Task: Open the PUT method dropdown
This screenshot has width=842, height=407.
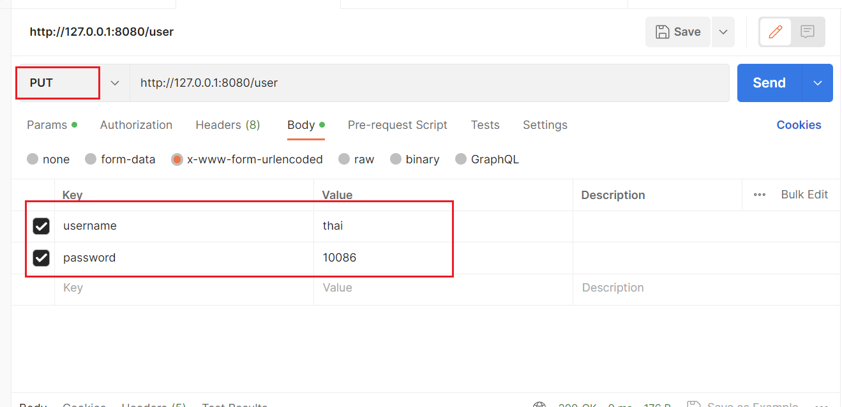Action: 73,83
